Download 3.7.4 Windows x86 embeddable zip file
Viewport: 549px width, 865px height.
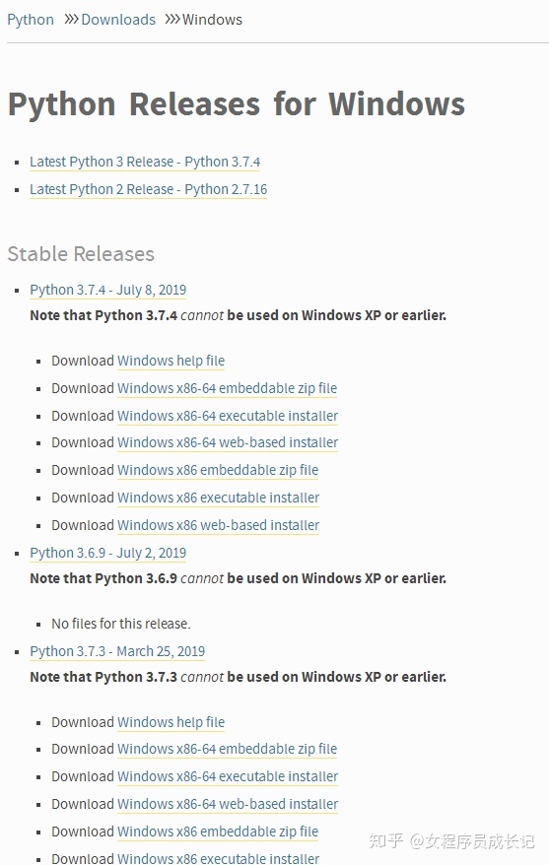click(x=218, y=470)
